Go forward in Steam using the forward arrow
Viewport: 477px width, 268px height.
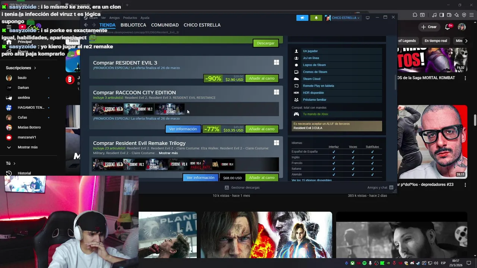point(94,25)
